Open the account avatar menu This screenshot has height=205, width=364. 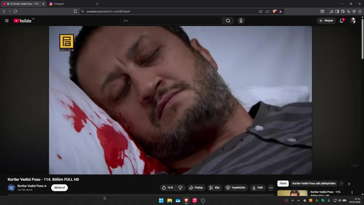353,21
